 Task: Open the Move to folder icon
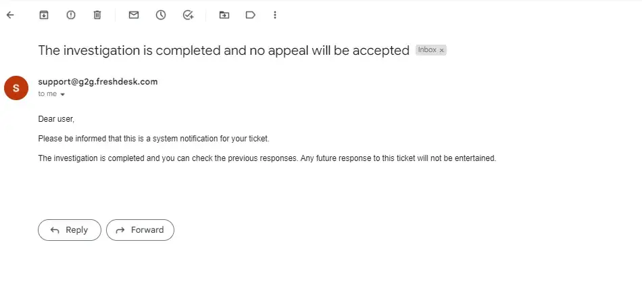click(224, 15)
